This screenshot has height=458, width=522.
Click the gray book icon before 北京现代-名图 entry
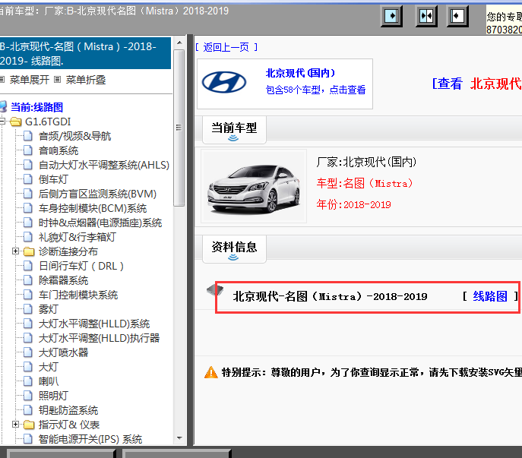tap(215, 289)
